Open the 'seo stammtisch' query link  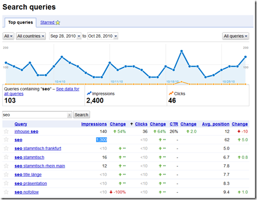click(x=29, y=157)
